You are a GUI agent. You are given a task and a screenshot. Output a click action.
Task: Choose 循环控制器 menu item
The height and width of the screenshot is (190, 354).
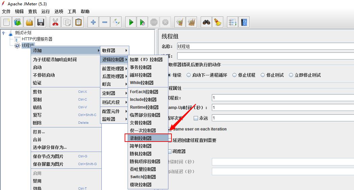coord(148,75)
